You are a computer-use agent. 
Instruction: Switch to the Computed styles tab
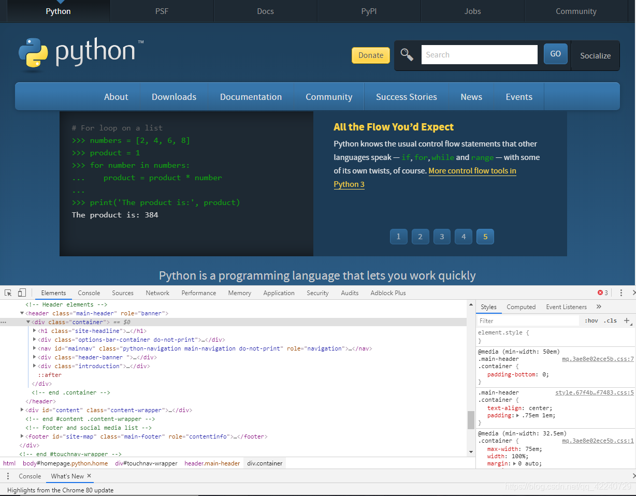(x=521, y=307)
